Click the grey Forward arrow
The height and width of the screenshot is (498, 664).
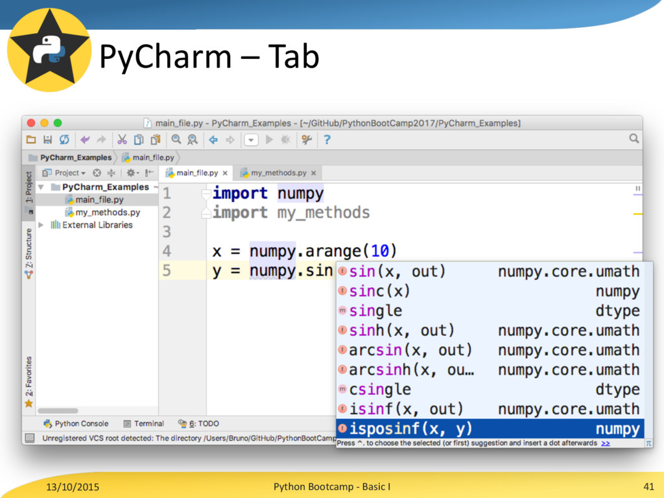(230, 140)
